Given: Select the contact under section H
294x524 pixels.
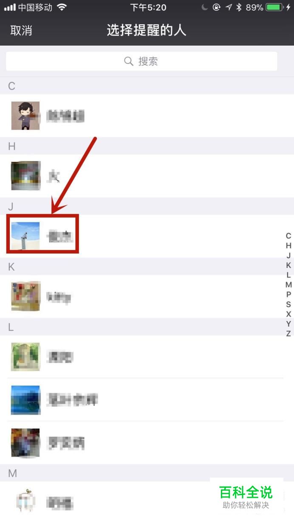Looking at the screenshot, I should [147, 176].
